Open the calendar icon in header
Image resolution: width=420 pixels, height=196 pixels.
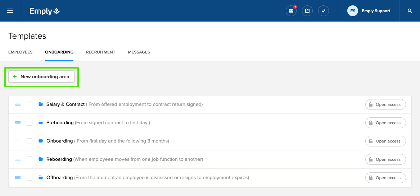[x=307, y=11]
